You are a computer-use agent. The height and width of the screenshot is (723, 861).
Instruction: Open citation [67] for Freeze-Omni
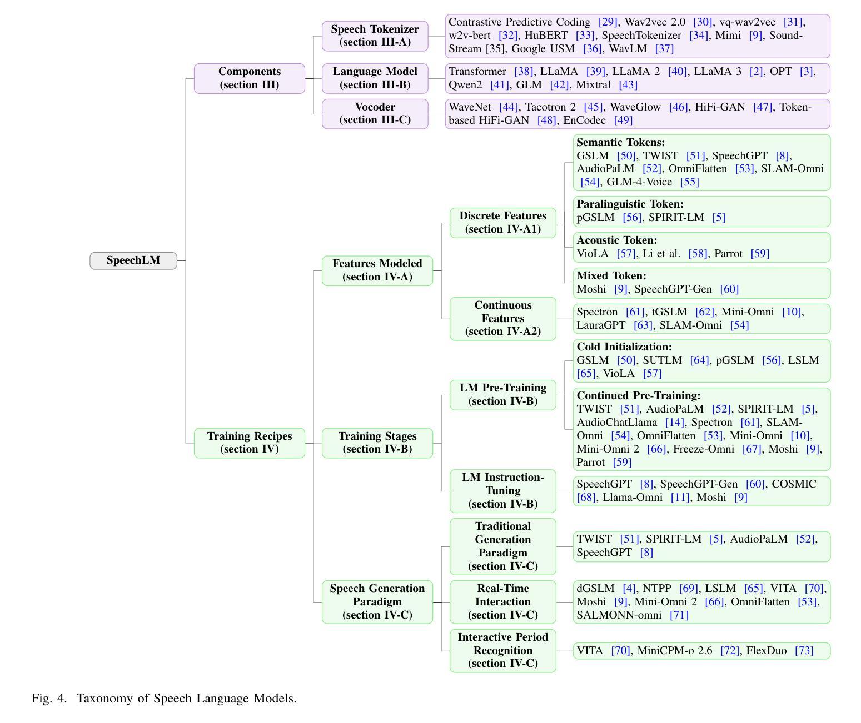(752, 449)
